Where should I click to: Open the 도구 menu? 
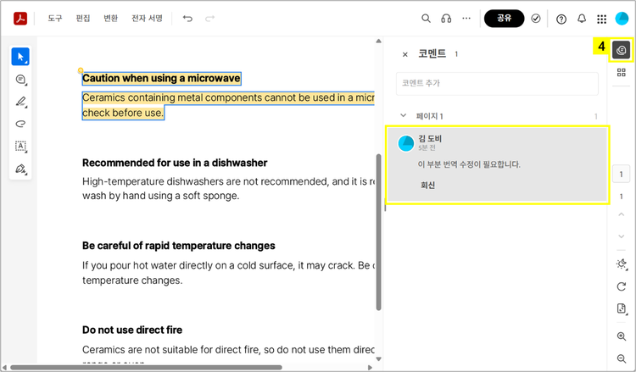click(x=55, y=19)
